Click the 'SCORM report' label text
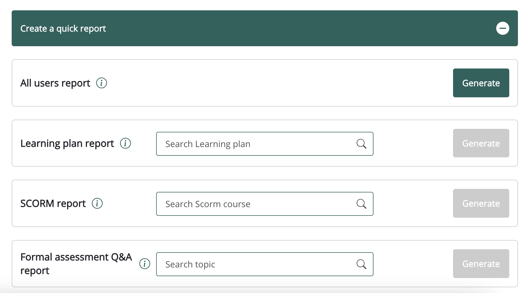The height and width of the screenshot is (293, 528). (x=53, y=204)
